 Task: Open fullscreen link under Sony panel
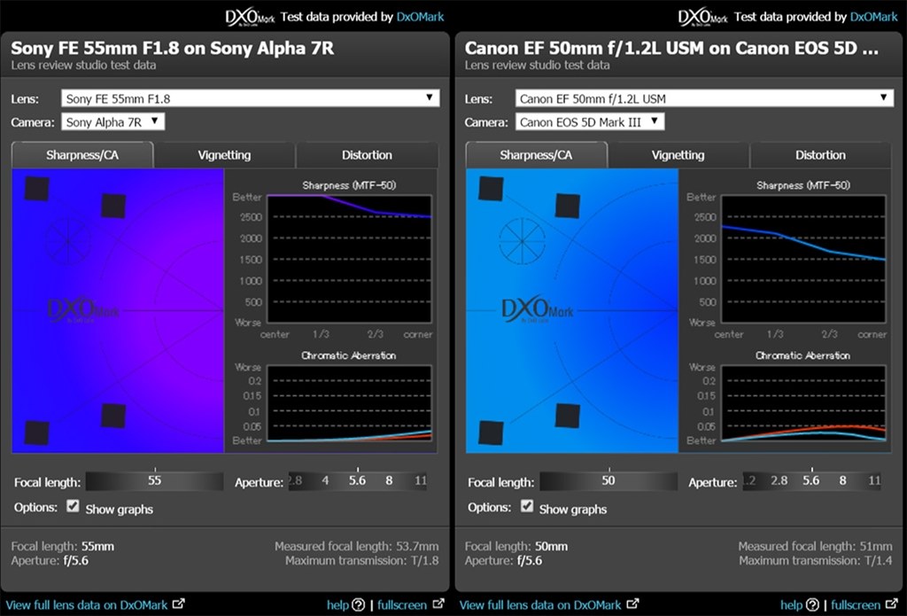(x=402, y=605)
